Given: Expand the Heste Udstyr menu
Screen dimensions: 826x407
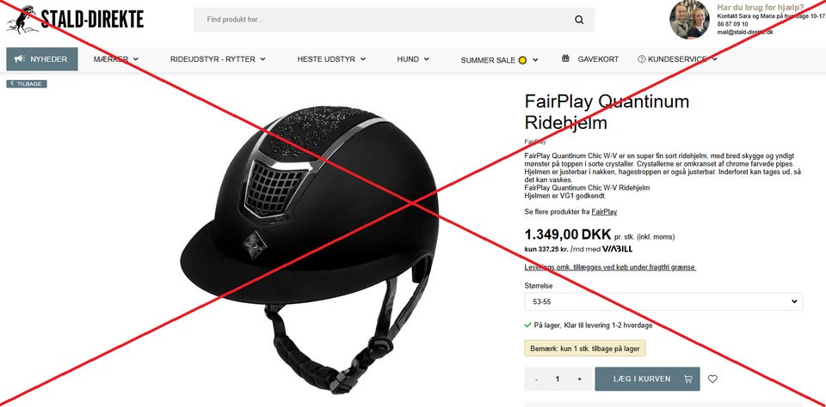Looking at the screenshot, I should [x=331, y=59].
